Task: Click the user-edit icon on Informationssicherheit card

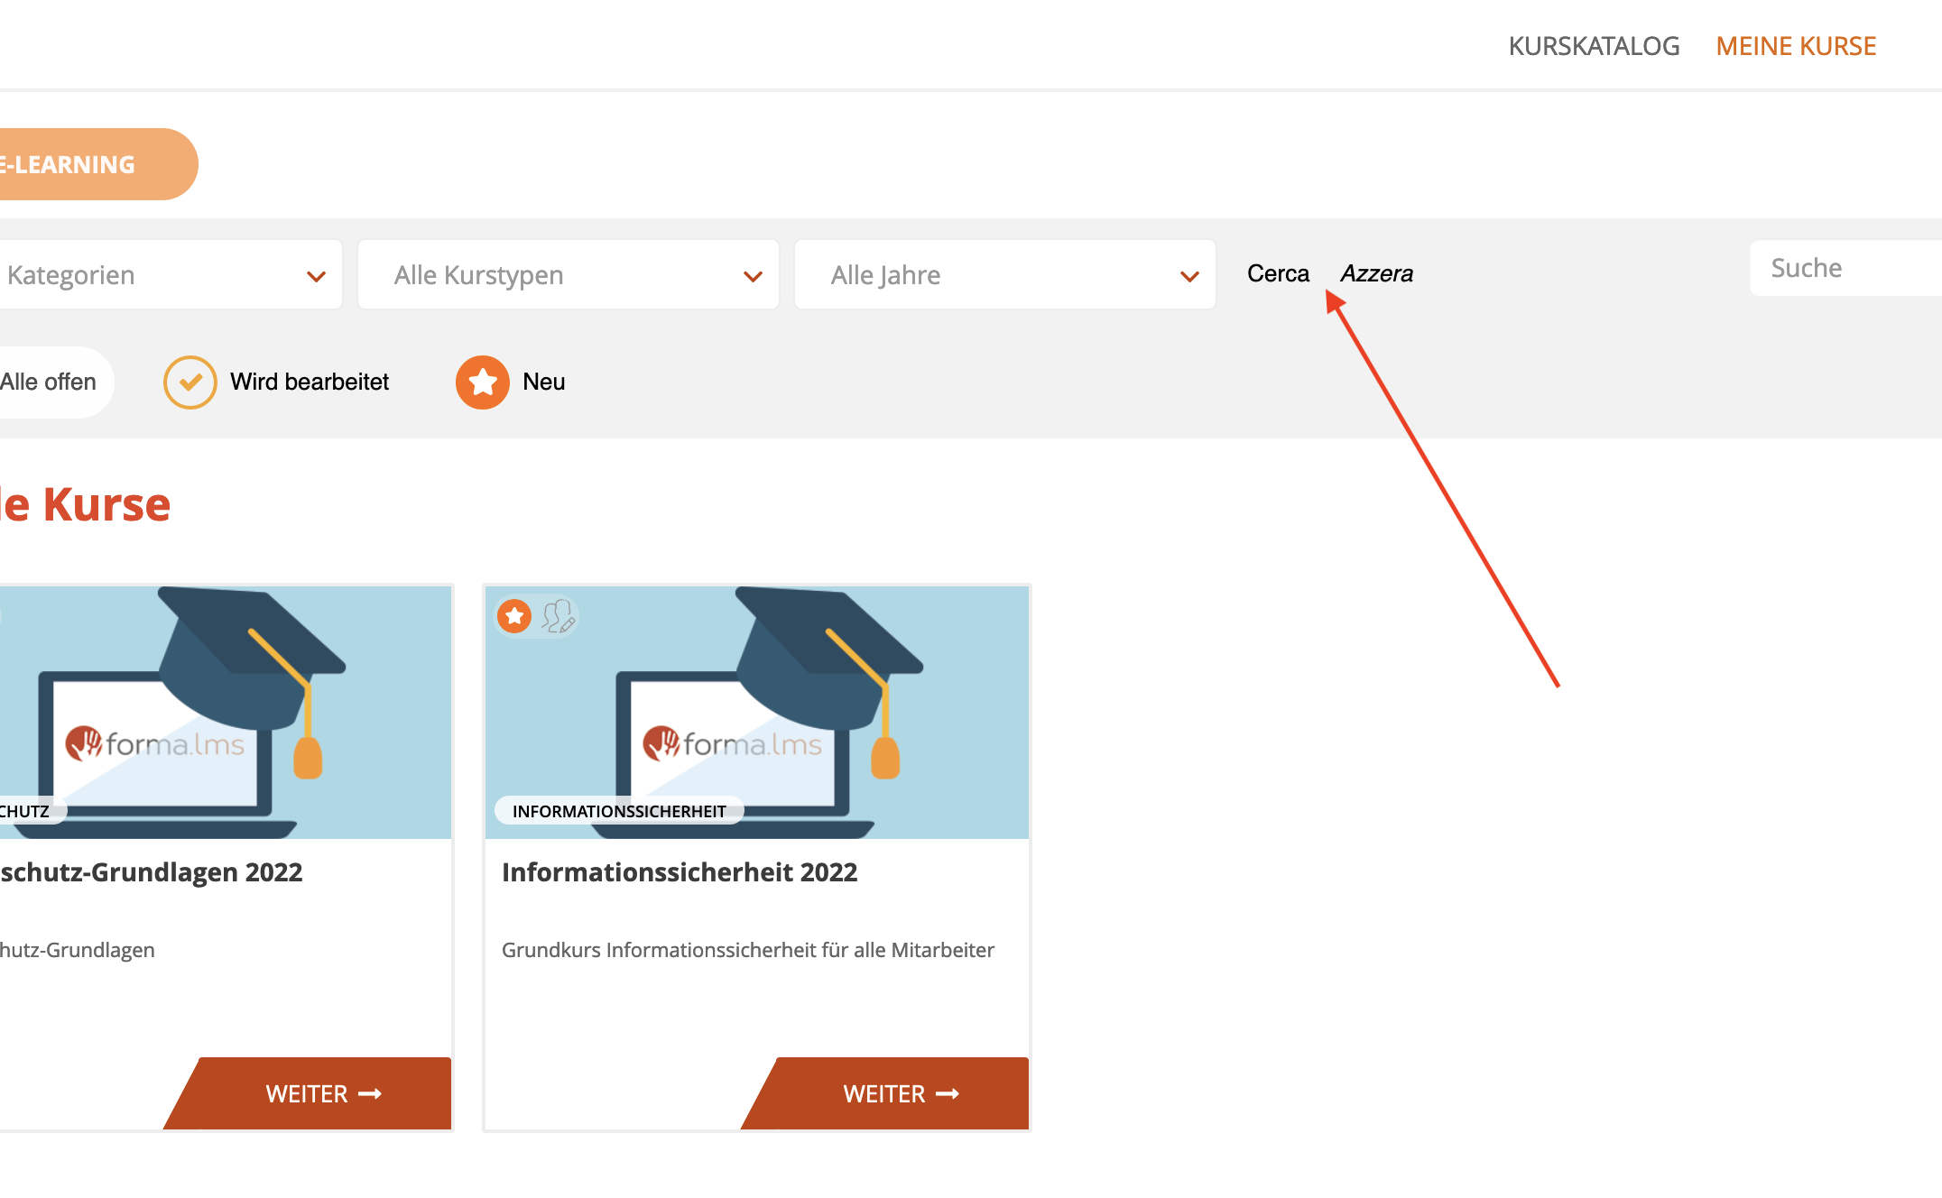Action: pyautogui.click(x=559, y=616)
